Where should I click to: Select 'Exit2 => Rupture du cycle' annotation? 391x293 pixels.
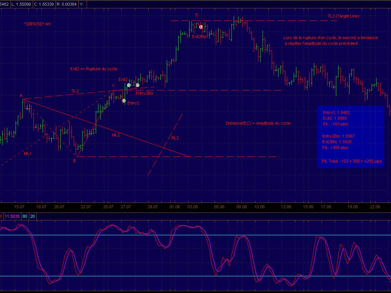[93, 69]
